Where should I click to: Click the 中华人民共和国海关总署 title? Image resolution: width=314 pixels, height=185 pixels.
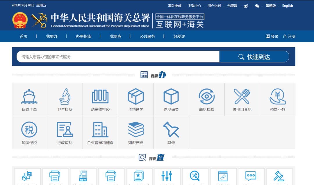tap(100, 18)
